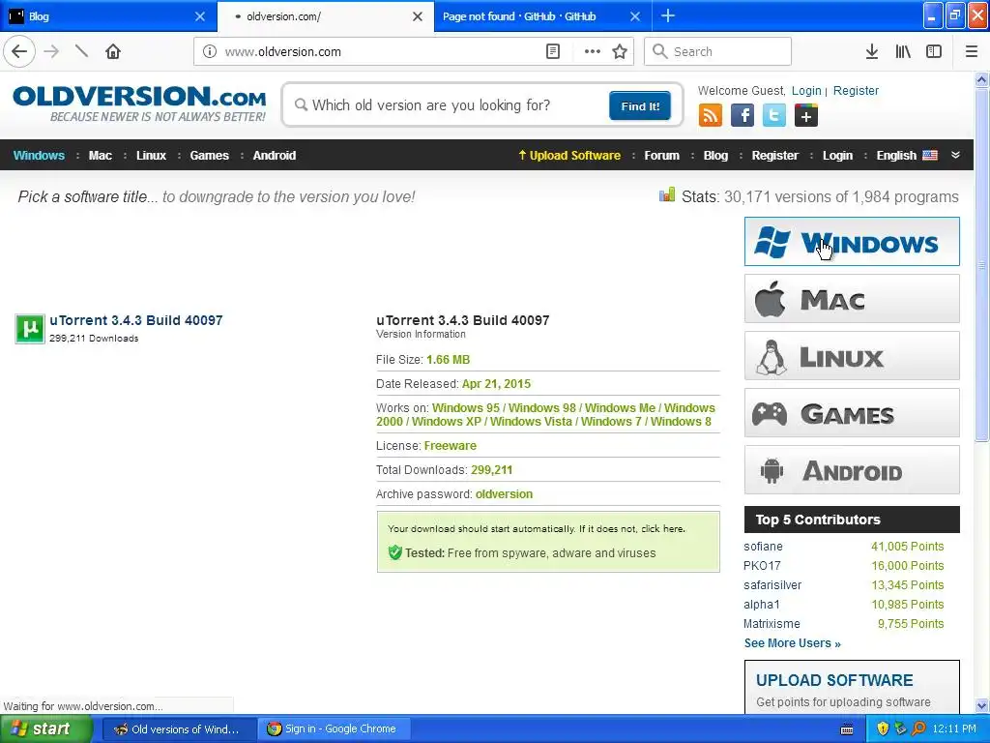Click the security shield tray icon

pos(883,729)
